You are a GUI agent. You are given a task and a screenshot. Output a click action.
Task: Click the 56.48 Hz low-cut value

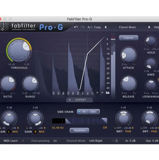pos(58,128)
